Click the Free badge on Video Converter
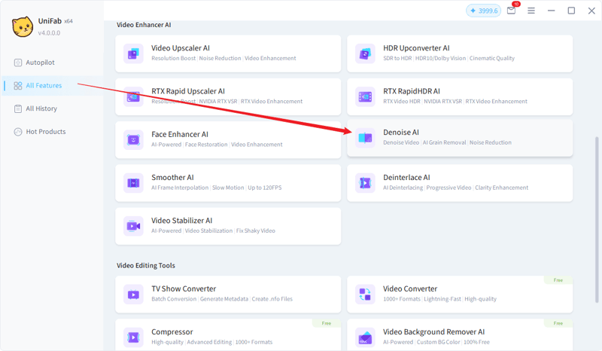The image size is (602, 351). pyautogui.click(x=558, y=280)
